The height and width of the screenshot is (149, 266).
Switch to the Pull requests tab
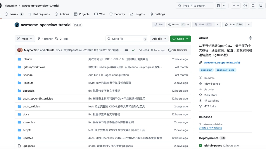(39, 14)
